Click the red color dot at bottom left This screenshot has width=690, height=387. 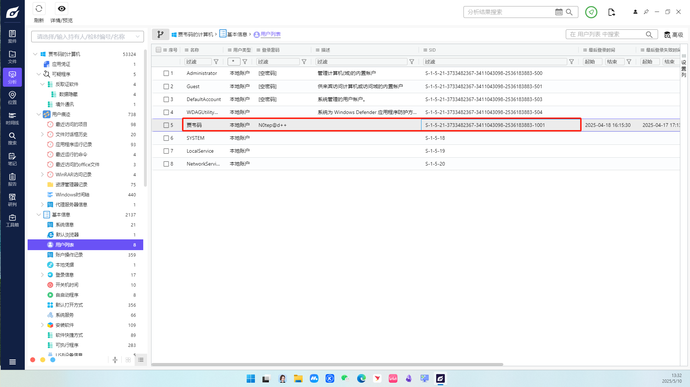(33, 360)
